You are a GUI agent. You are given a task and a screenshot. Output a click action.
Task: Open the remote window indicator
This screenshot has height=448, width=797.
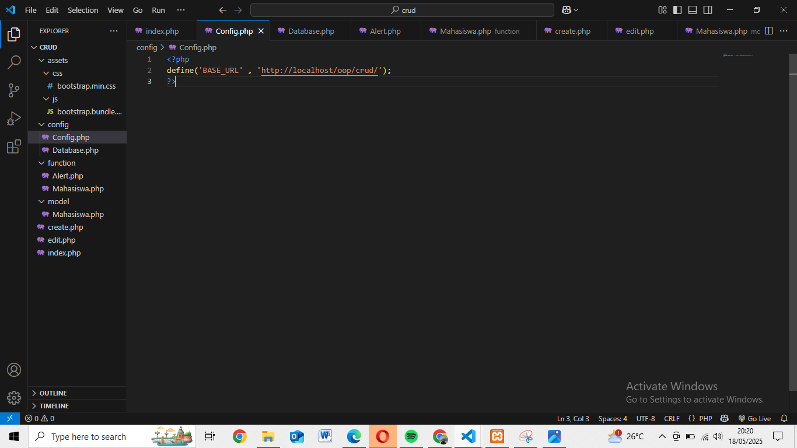tap(10, 418)
